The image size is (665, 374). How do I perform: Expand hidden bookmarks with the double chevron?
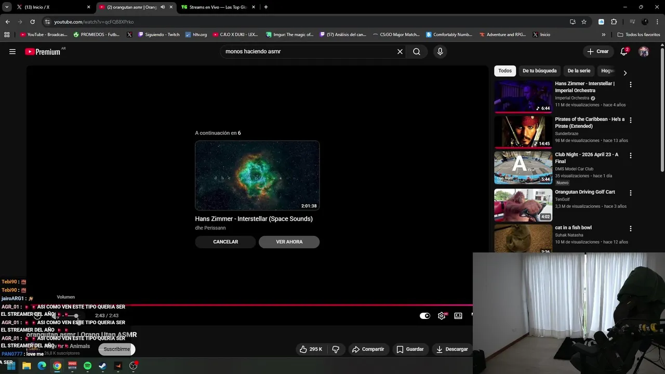(603, 34)
